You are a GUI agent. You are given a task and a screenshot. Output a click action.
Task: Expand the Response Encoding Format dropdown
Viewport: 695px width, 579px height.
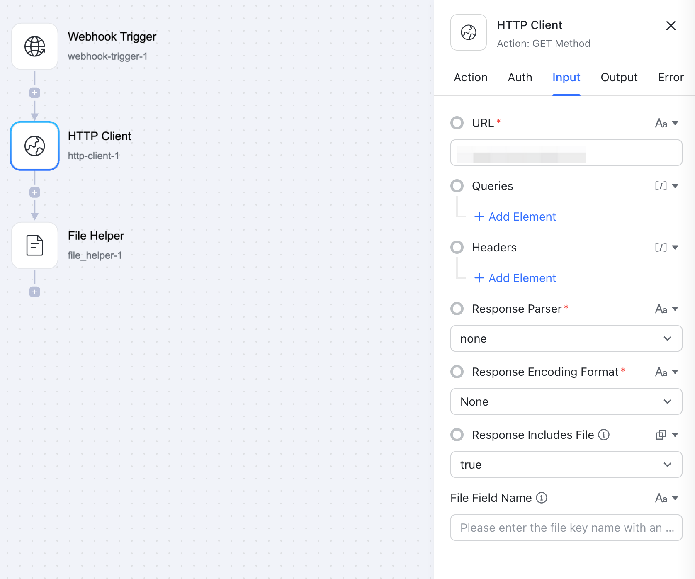(x=566, y=401)
